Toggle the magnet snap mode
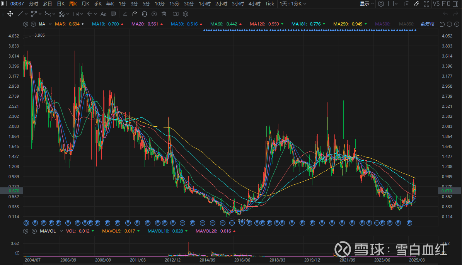Image resolution: width=462 pixels, height=265 pixels. pyautogui.click(x=135, y=14)
